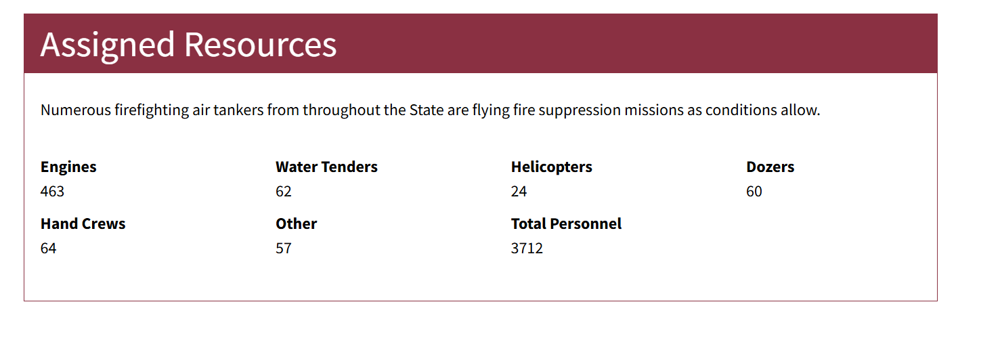Screen dimensions: 1000x342
Task: Click the air tankers description sentence
Action: point(430,110)
